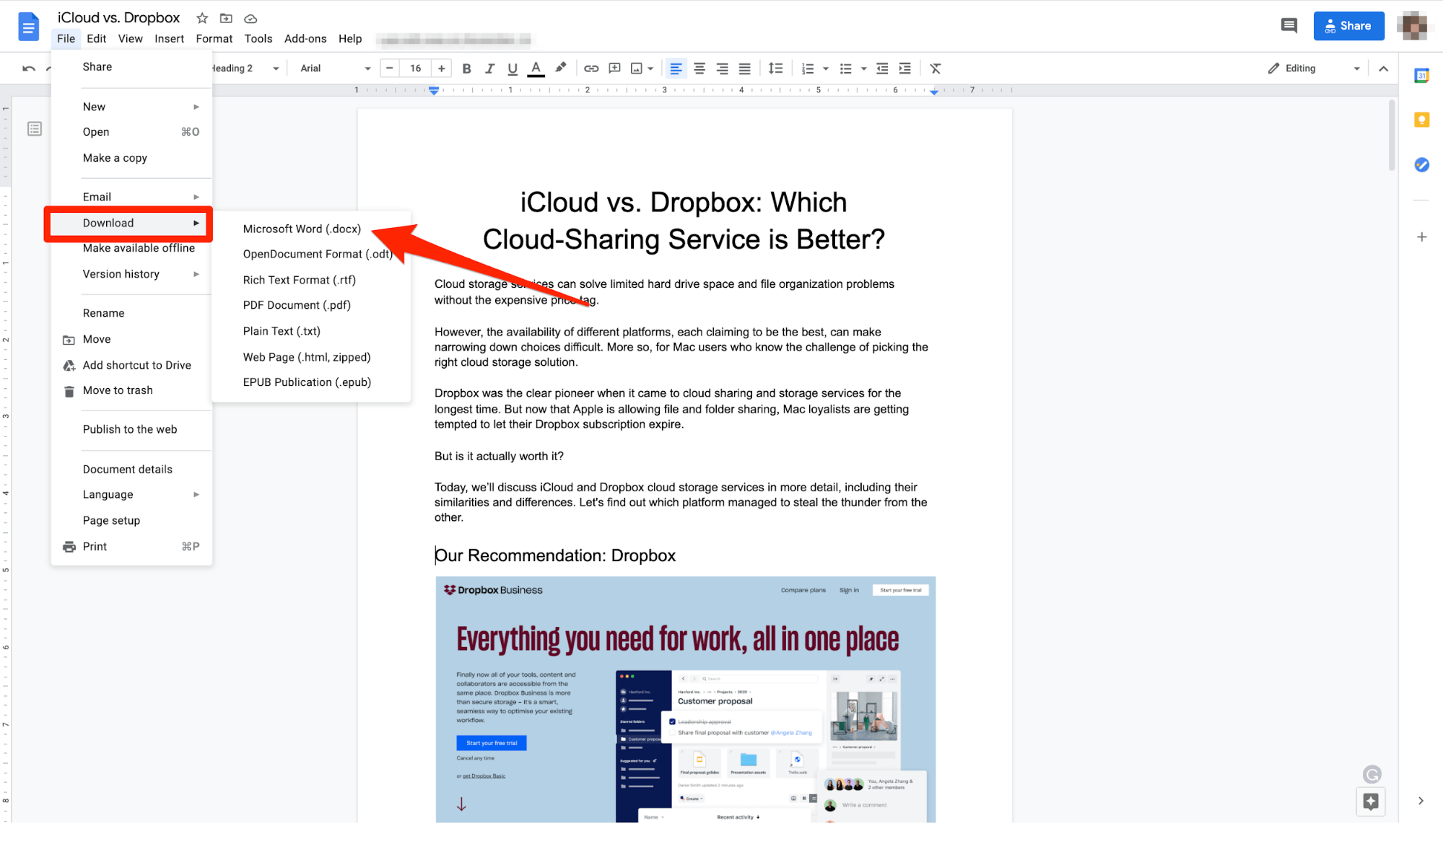Screen dimensions: 1443x844
Task: Toggle a bulleted list
Action: [846, 68]
